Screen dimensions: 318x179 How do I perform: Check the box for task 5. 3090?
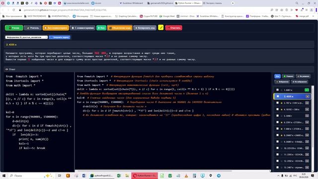coord(277,116)
